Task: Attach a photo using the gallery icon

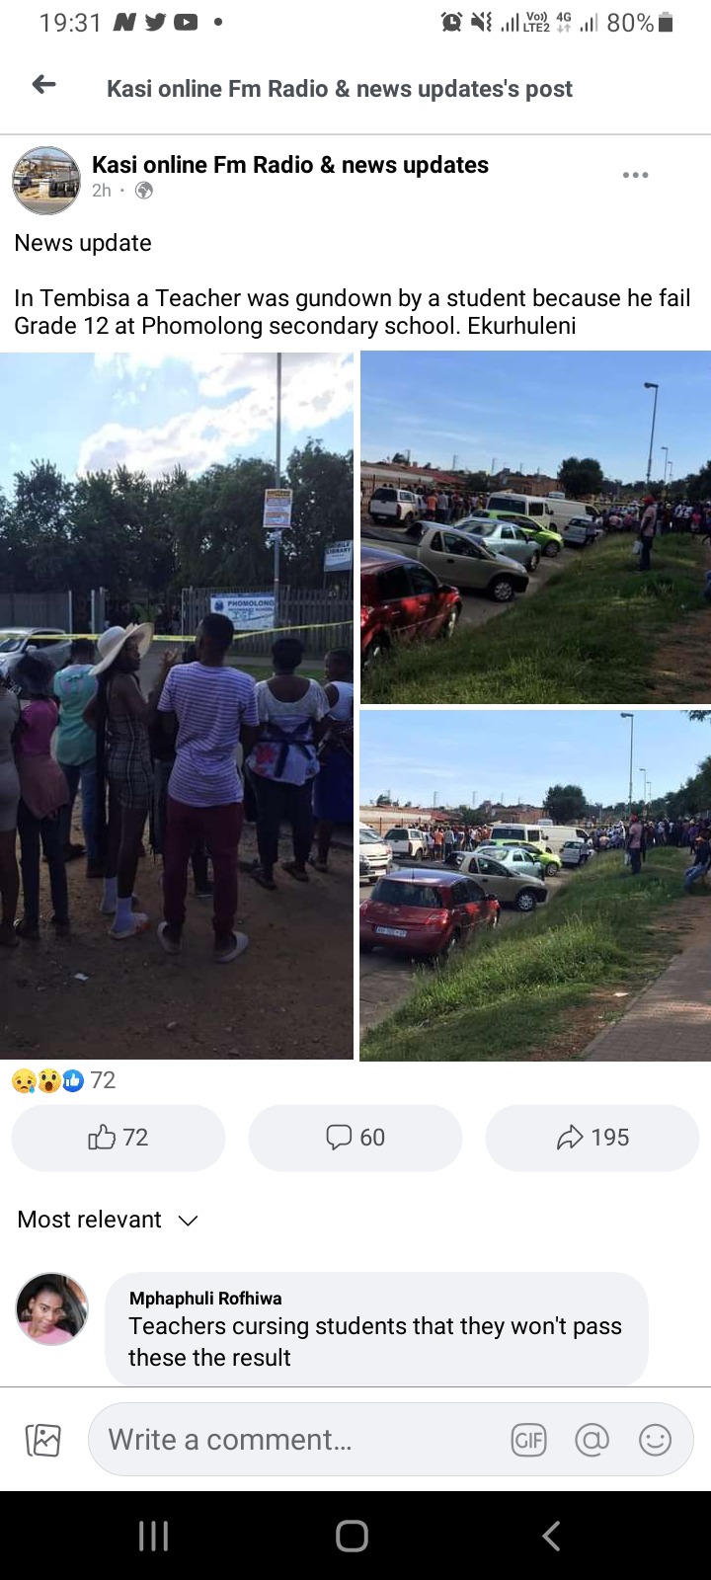Action: (x=43, y=1440)
